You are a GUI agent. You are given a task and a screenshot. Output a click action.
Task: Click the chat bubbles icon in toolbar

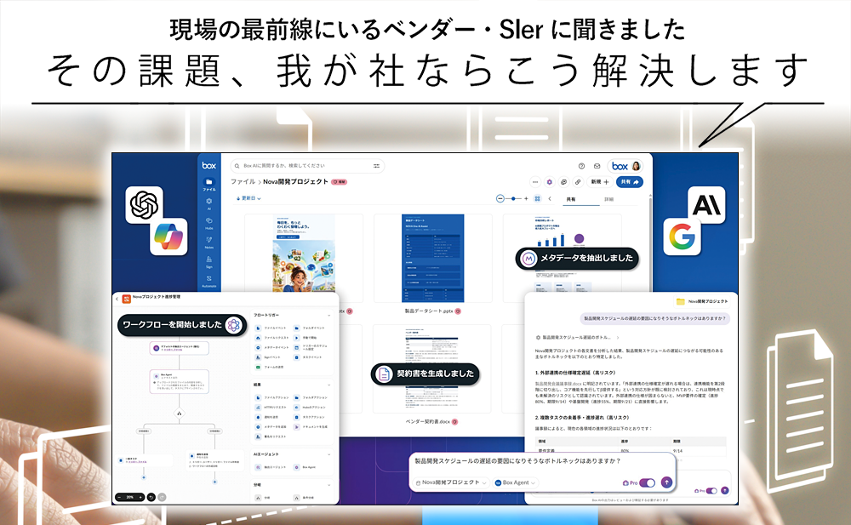(564, 182)
